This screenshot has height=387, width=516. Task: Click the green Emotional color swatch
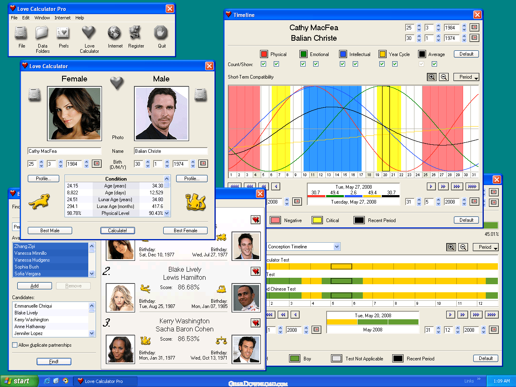[304, 54]
